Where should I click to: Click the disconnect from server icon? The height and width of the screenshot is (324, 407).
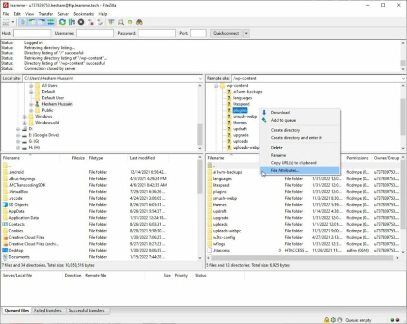(x=91, y=22)
